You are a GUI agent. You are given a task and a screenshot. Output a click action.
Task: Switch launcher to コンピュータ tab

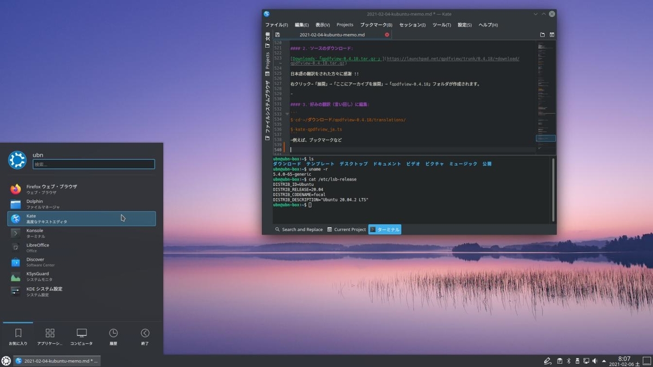(82, 337)
